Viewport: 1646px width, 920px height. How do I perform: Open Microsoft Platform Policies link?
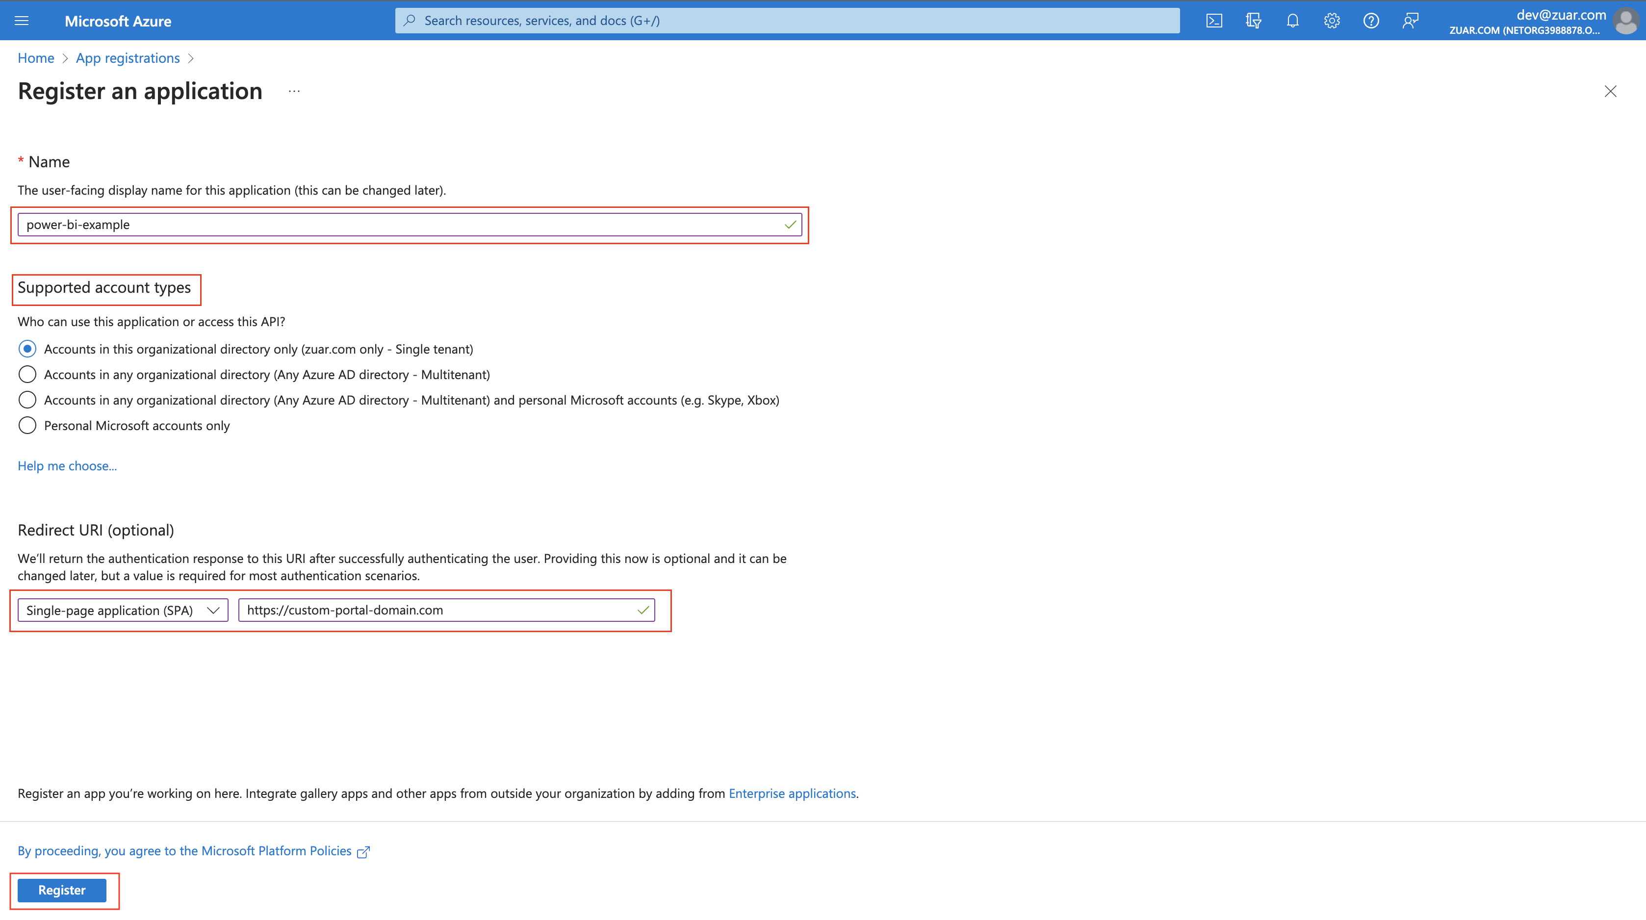coord(194,851)
